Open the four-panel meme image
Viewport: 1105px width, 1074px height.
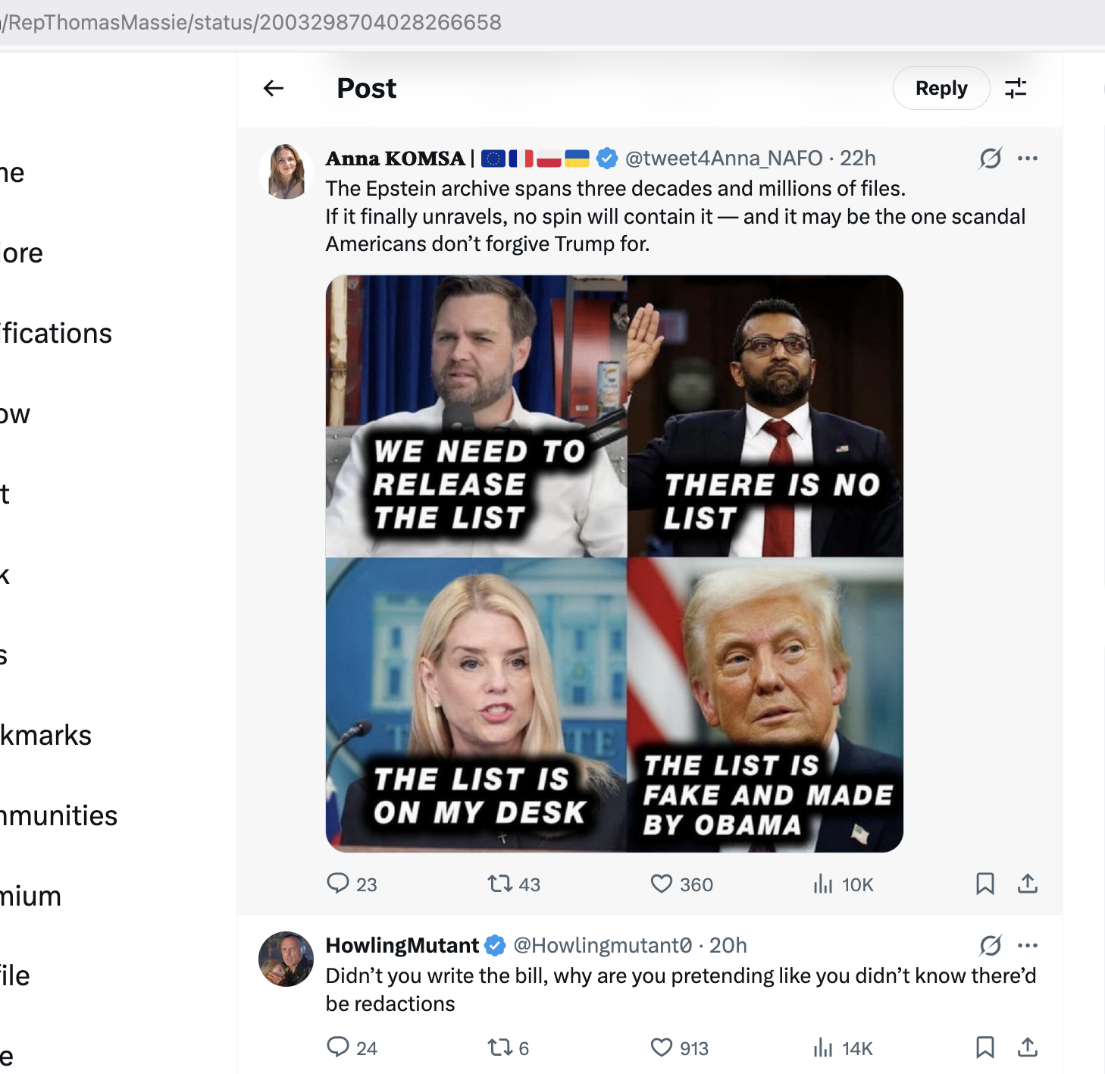click(615, 564)
